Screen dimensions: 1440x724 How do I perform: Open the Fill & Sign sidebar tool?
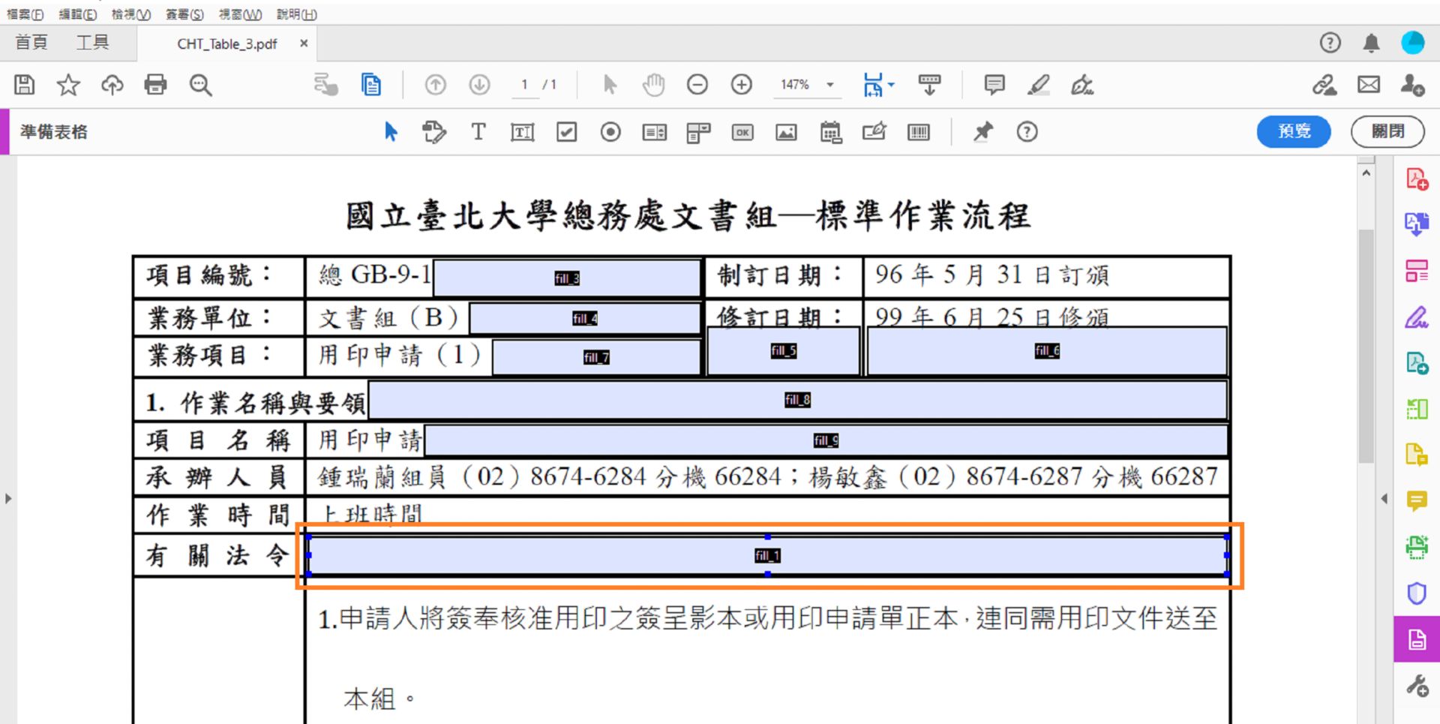point(1417,317)
